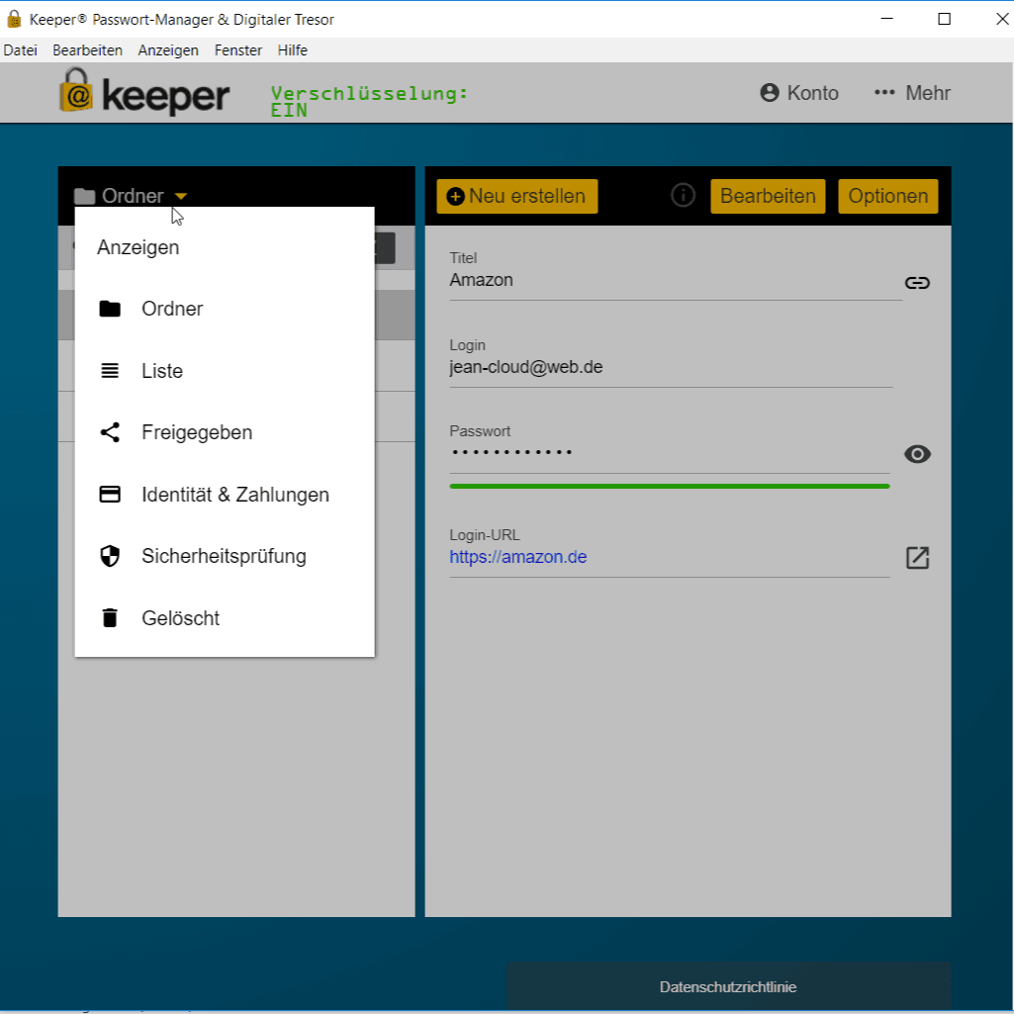Click the share icon for Freigegeben
Viewport: 1014px width, 1014px height.
(x=110, y=432)
